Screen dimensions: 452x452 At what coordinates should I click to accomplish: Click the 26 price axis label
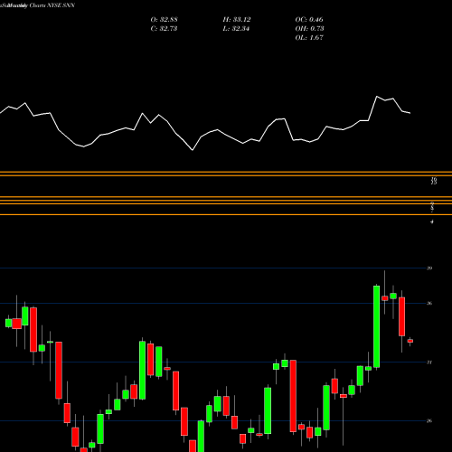429,421
